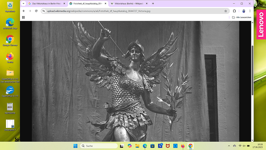This screenshot has height=150, width=266.
Task: Select the Microsoft Edge desktop shortcut
Action: (x=10, y=24)
